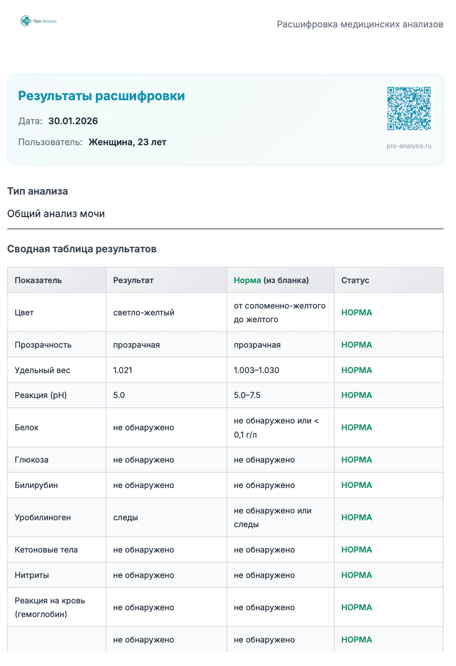Image resolution: width=456 pixels, height=666 pixels.
Task: Open the pro-analysis.ru link
Action: (x=409, y=146)
